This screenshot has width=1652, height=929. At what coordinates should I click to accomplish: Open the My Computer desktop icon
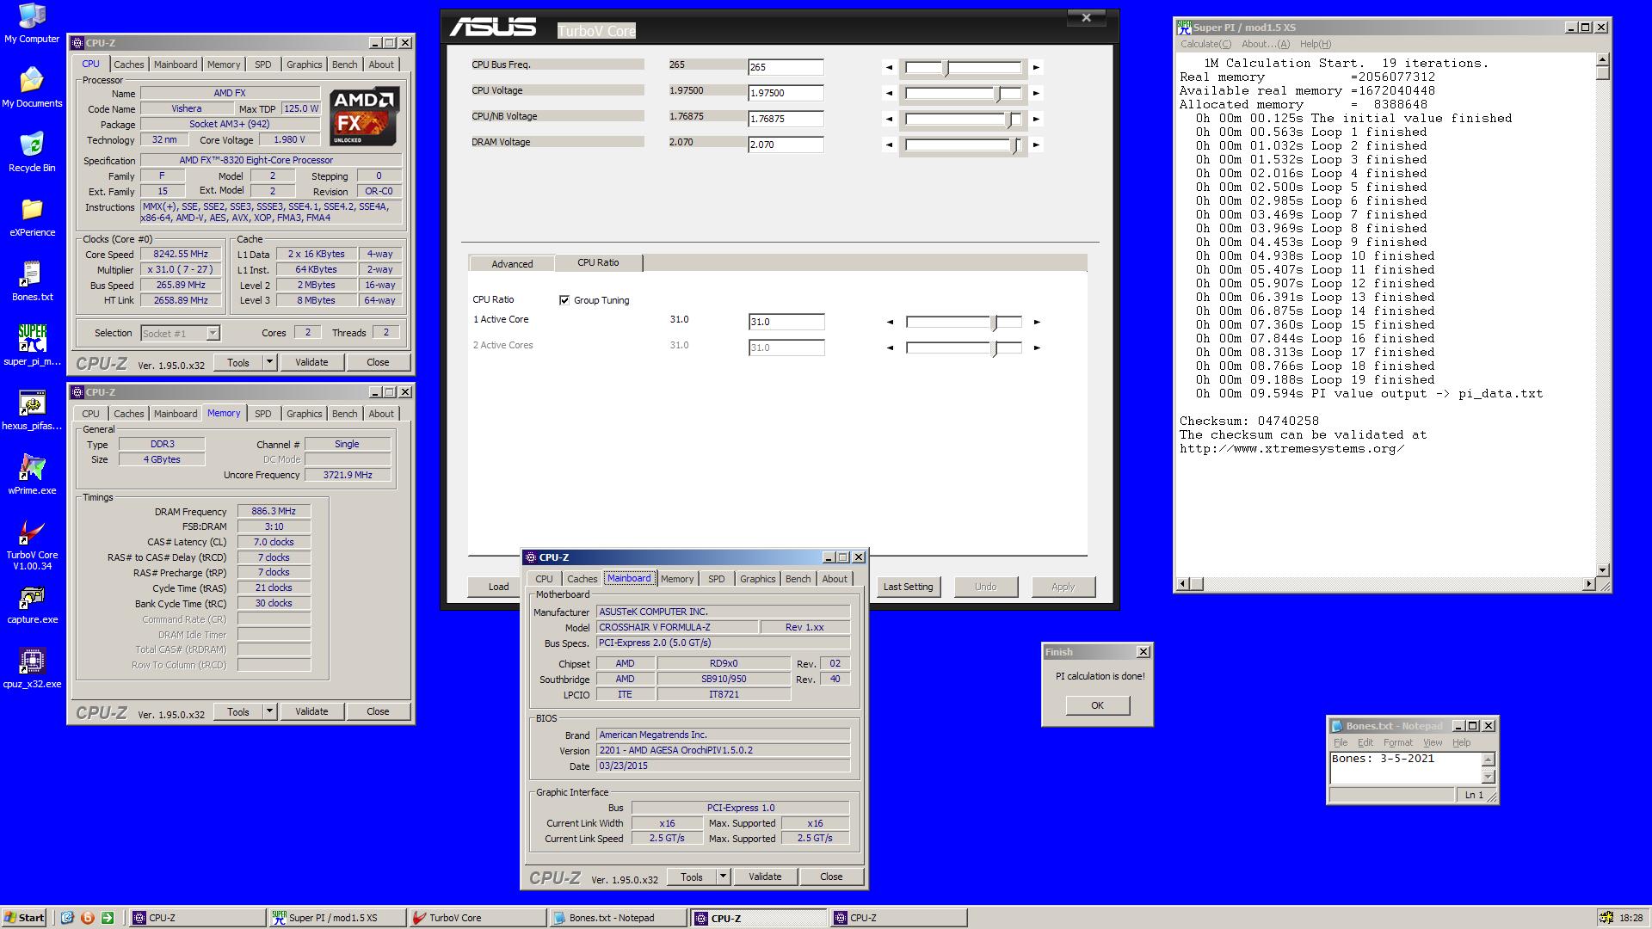click(x=32, y=23)
